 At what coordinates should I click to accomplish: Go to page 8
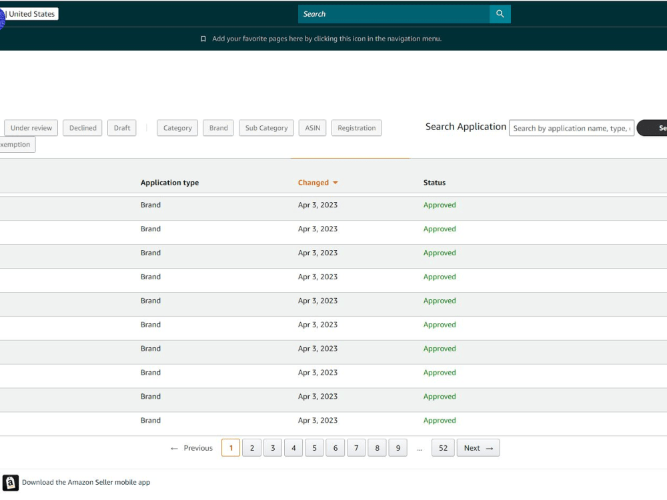click(x=377, y=448)
